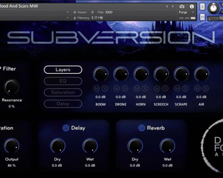The width and height of the screenshot is (223, 178).
Task: Click the AIR 0.0 dB value
Action: 201,97
